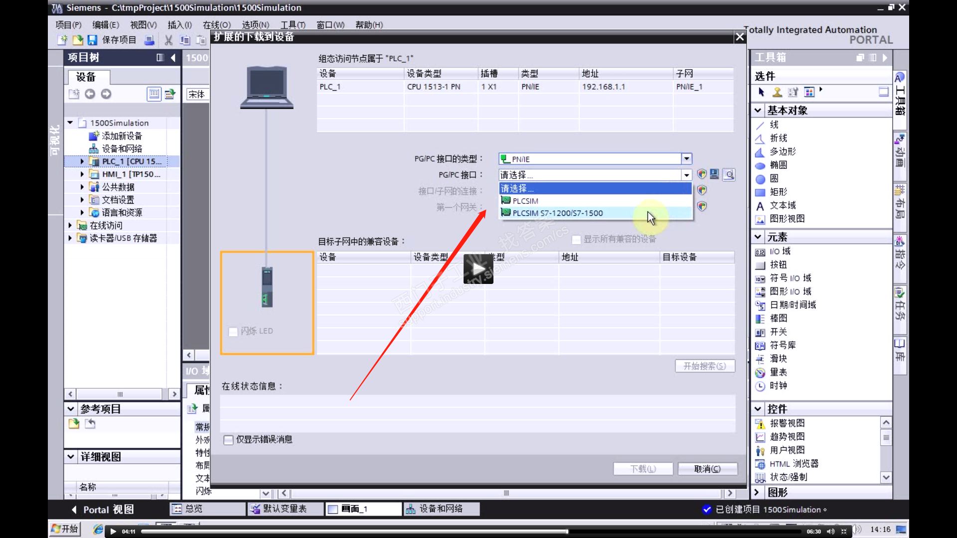Select PLCSIM S7-1200/S7-1500 from list
Screen dimensions: 957x538
pyautogui.click(x=557, y=213)
